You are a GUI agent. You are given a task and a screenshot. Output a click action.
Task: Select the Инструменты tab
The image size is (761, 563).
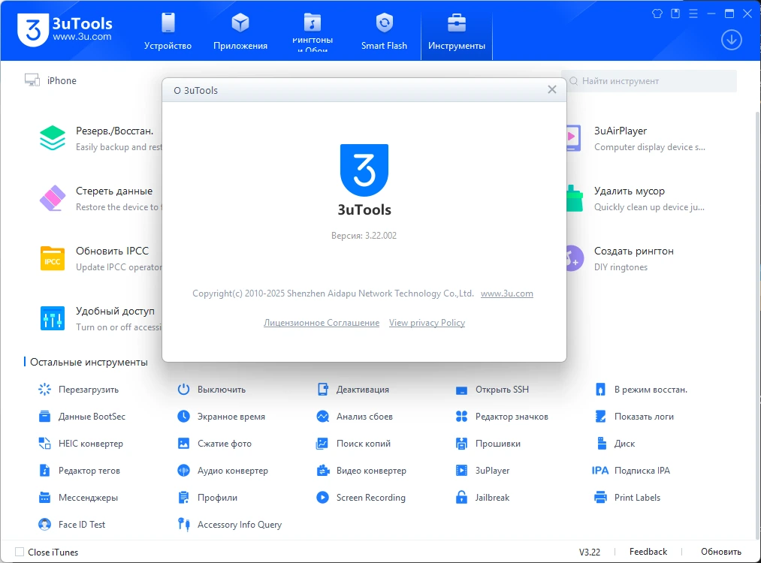pos(457,32)
